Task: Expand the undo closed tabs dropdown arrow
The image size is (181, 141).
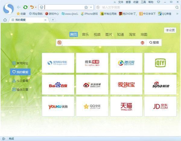Action: pos(36,7)
